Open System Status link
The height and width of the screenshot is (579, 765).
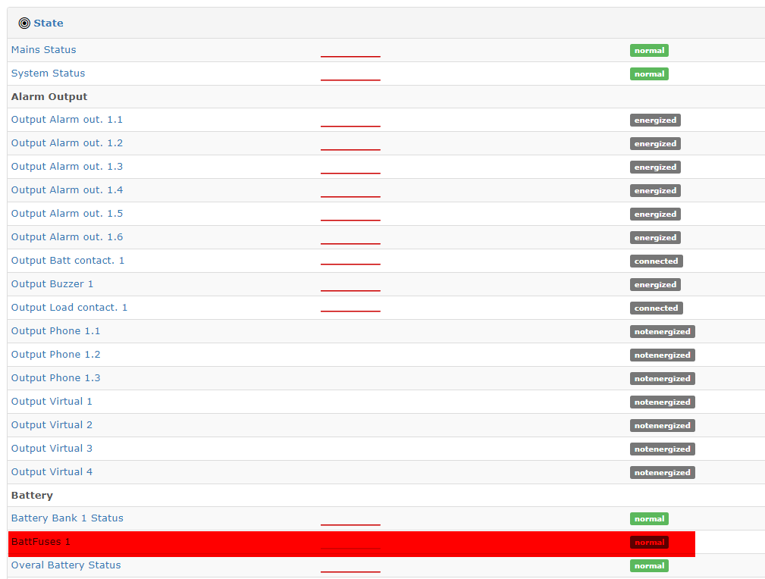tap(48, 74)
